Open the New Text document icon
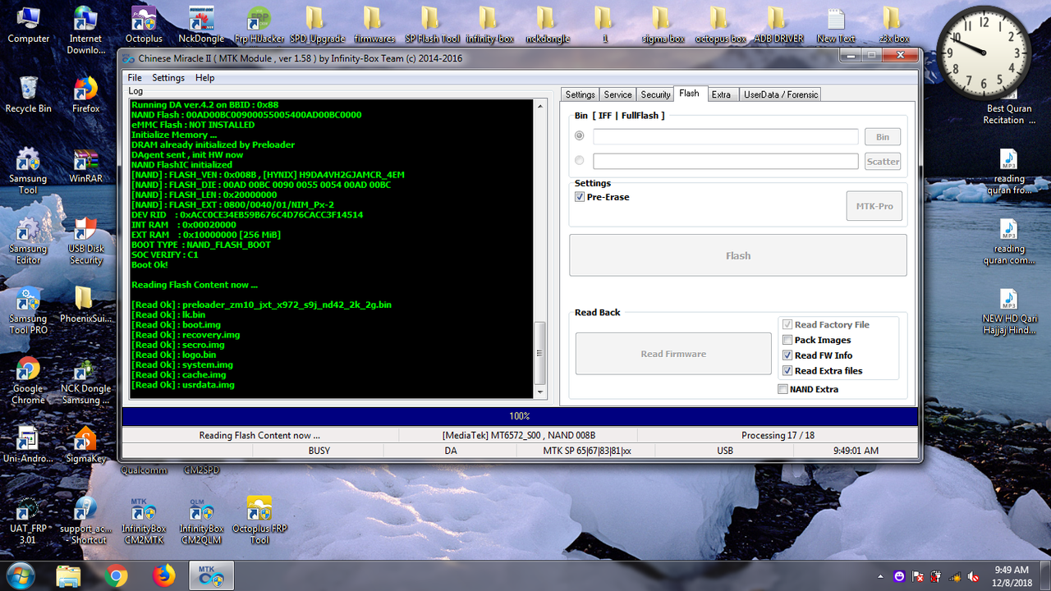The width and height of the screenshot is (1051, 591). click(x=836, y=25)
